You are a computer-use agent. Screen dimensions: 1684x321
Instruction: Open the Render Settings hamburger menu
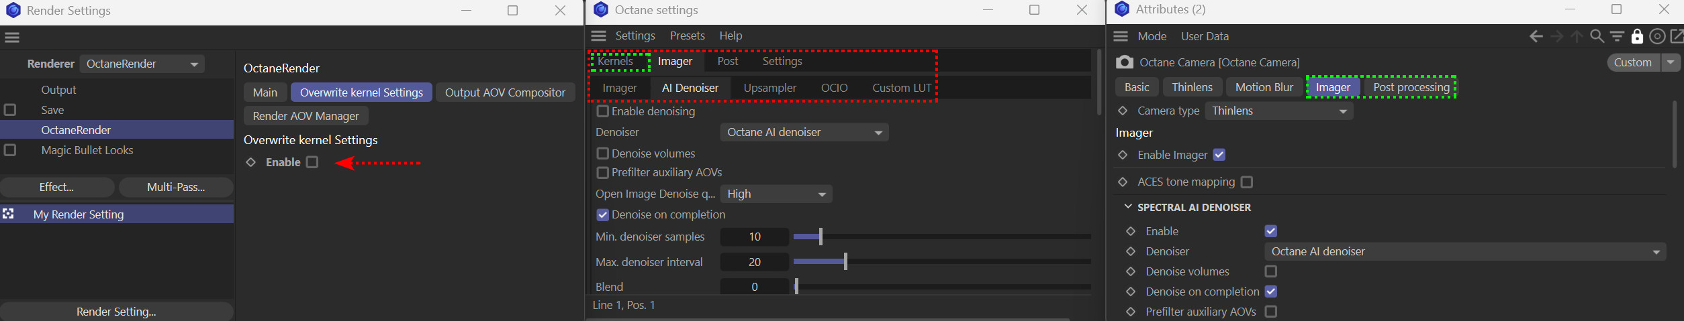(12, 38)
